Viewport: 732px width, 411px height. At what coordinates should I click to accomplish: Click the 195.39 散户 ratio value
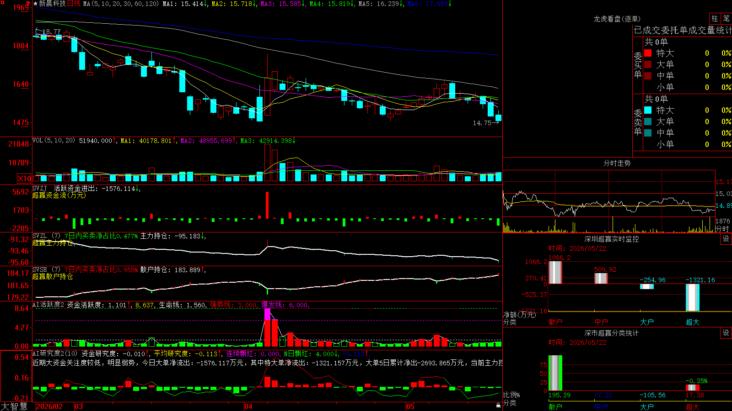click(559, 395)
